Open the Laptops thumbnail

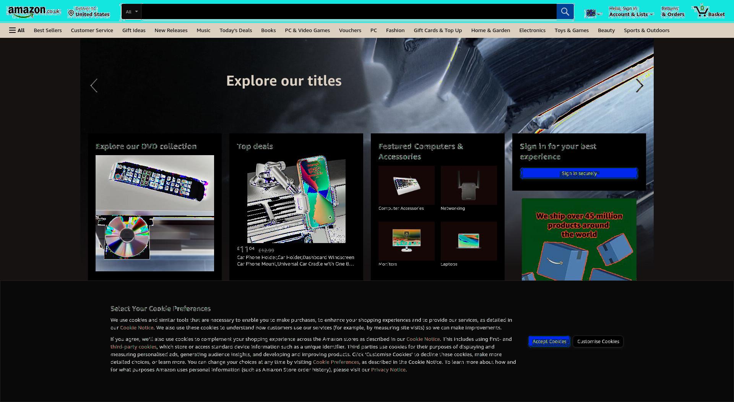pyautogui.click(x=469, y=241)
